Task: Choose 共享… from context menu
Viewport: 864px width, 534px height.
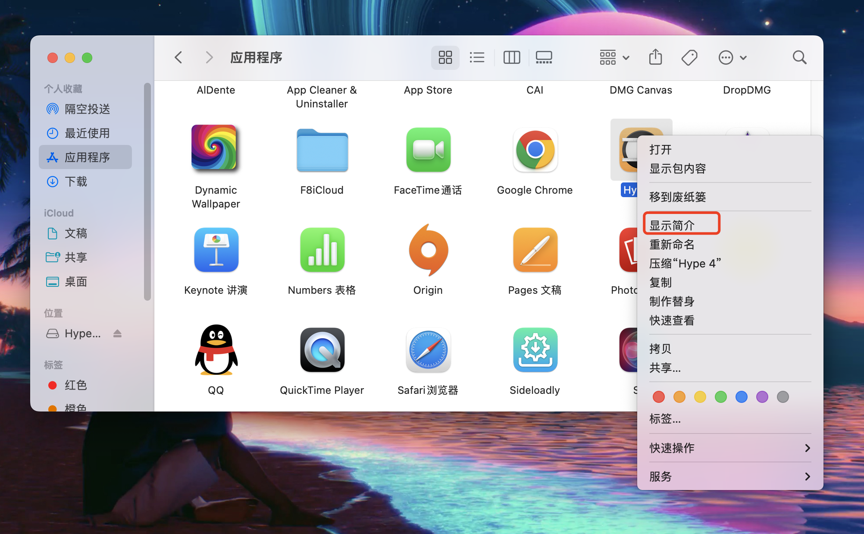Action: pyautogui.click(x=730, y=368)
